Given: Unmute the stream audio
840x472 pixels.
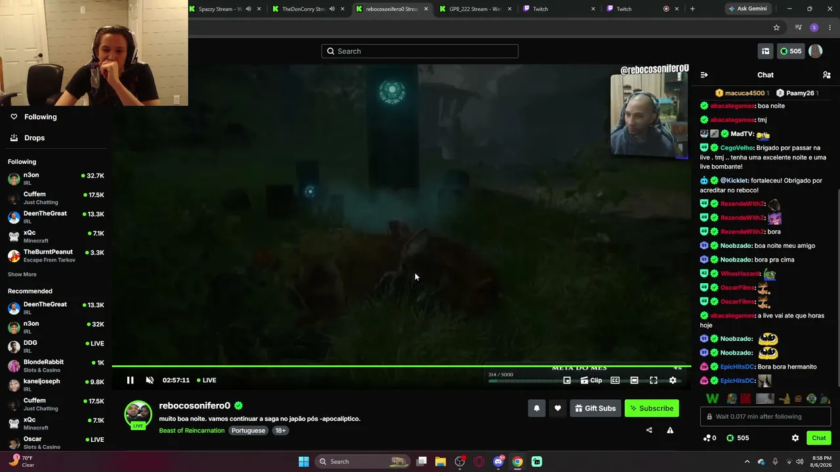Looking at the screenshot, I should pos(150,380).
